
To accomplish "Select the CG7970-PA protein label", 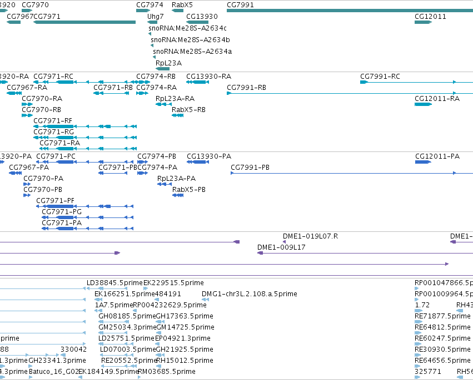I will 43,179.
